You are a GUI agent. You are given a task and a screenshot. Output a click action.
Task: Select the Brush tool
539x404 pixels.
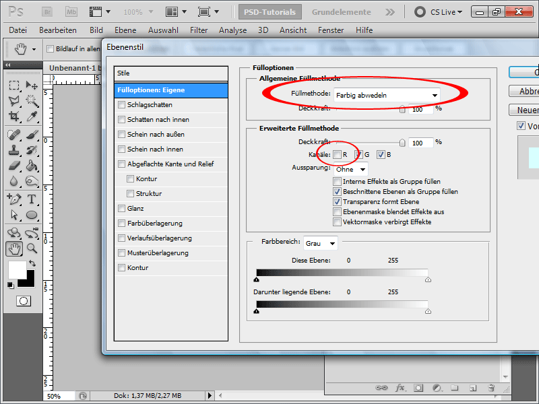click(32, 134)
